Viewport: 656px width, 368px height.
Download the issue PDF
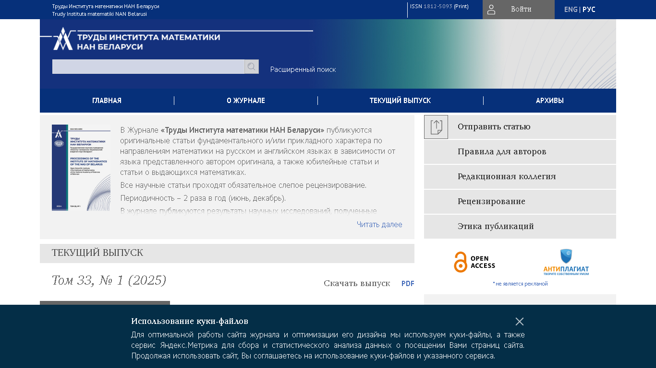(408, 284)
